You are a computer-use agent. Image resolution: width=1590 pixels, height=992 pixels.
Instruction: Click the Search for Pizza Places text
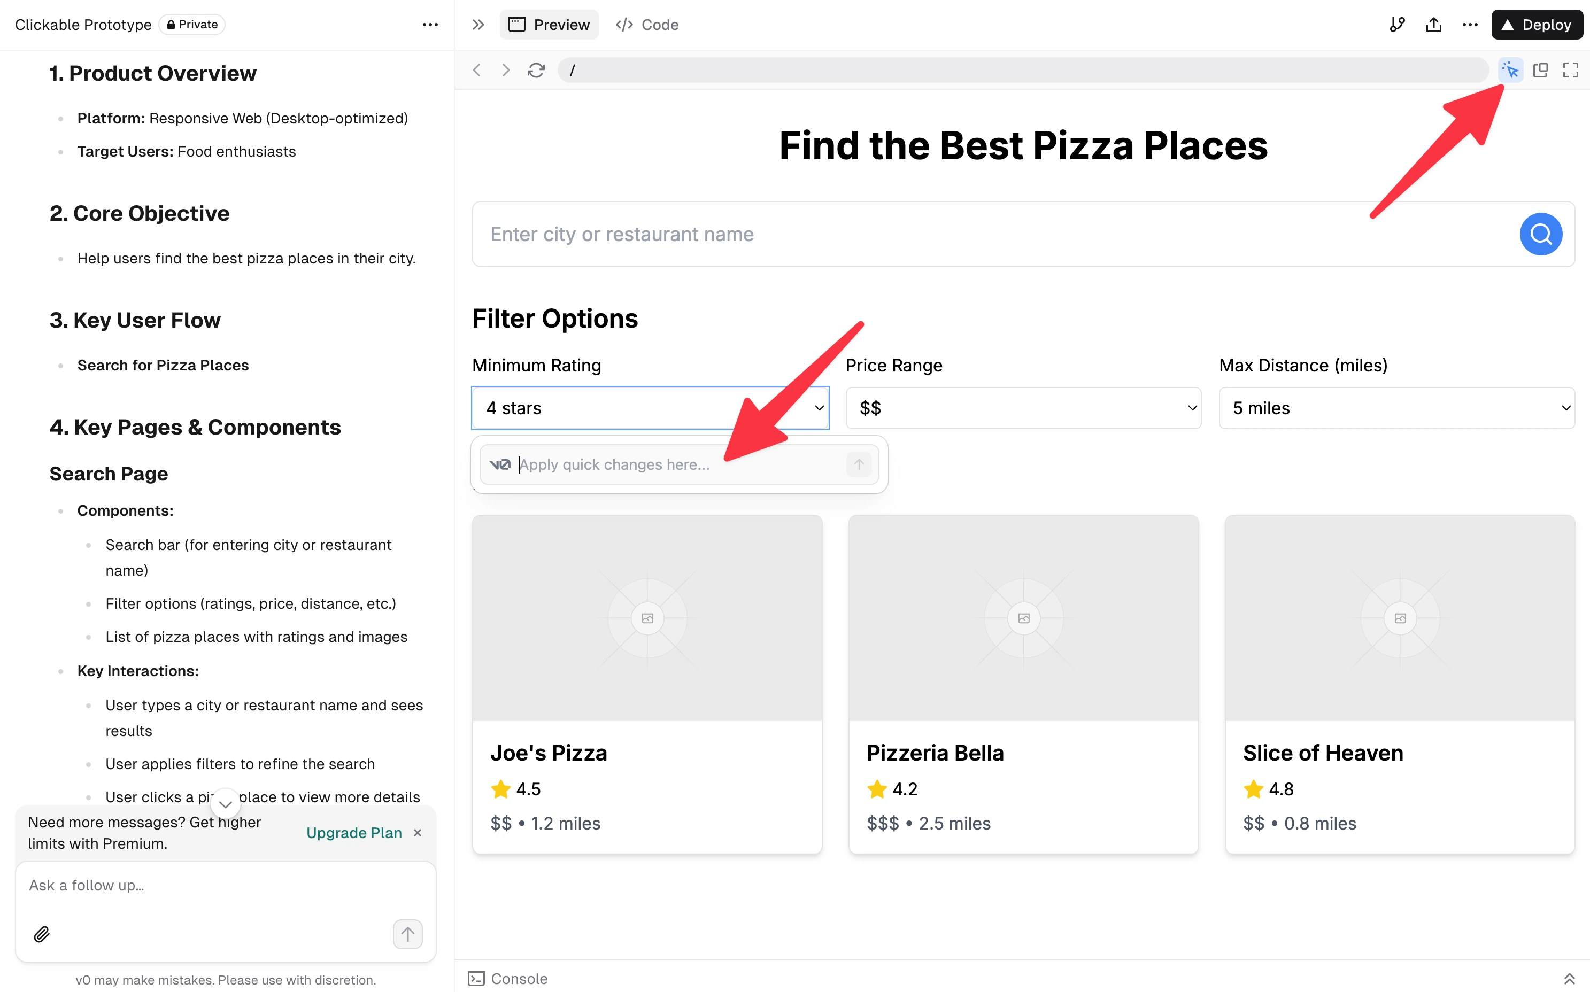(163, 366)
